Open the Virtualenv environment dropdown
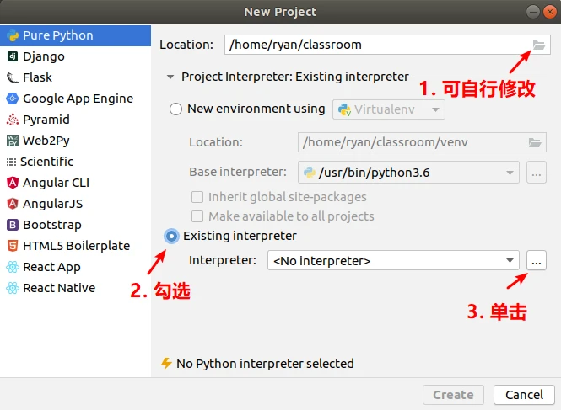This screenshot has width=561, height=410. tap(389, 109)
